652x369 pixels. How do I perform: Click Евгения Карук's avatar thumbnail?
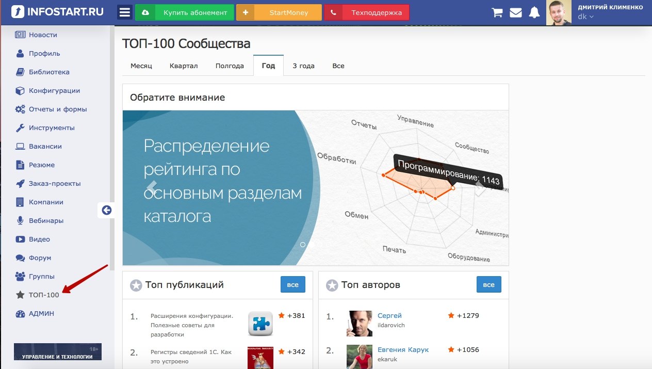click(360, 357)
